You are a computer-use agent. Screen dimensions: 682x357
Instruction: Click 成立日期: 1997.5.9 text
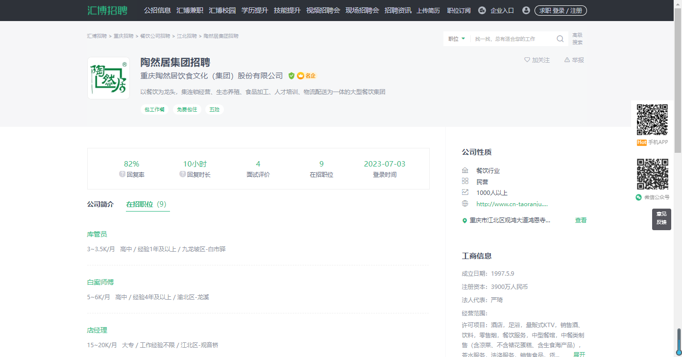point(488,274)
